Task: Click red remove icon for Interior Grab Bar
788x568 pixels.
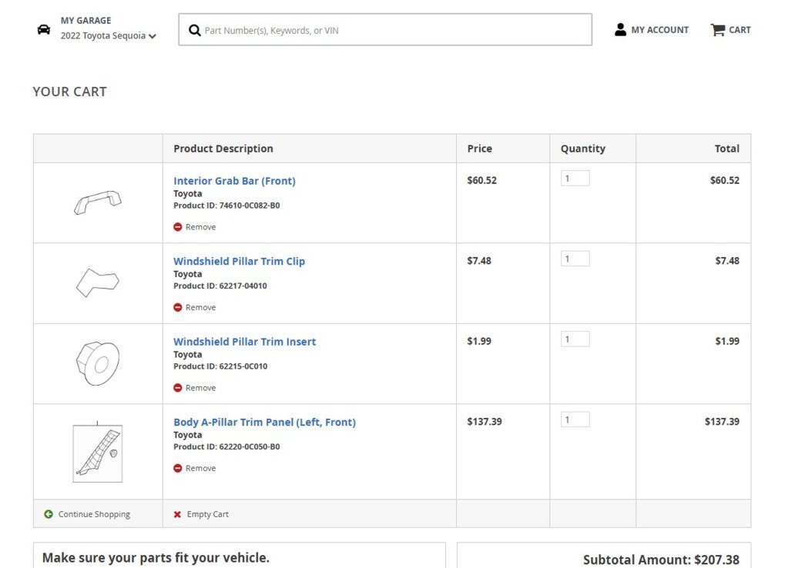Action: 177,227
